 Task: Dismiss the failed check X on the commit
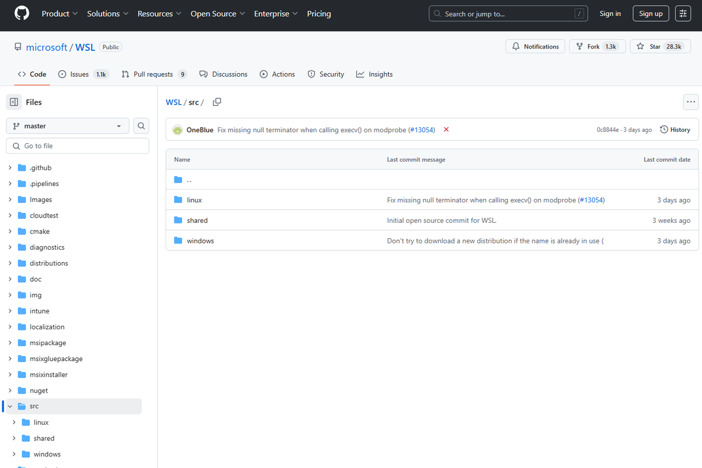click(x=446, y=129)
